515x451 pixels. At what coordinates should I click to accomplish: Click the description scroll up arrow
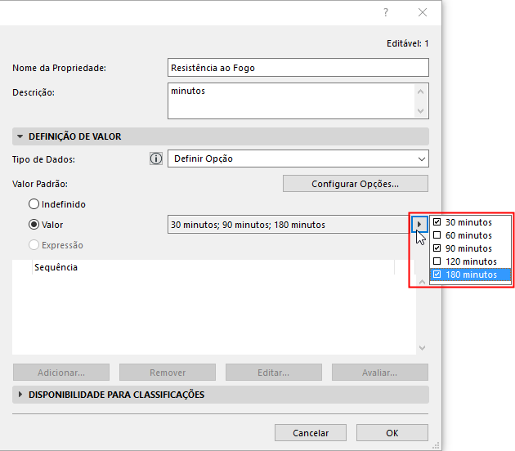[420, 92]
